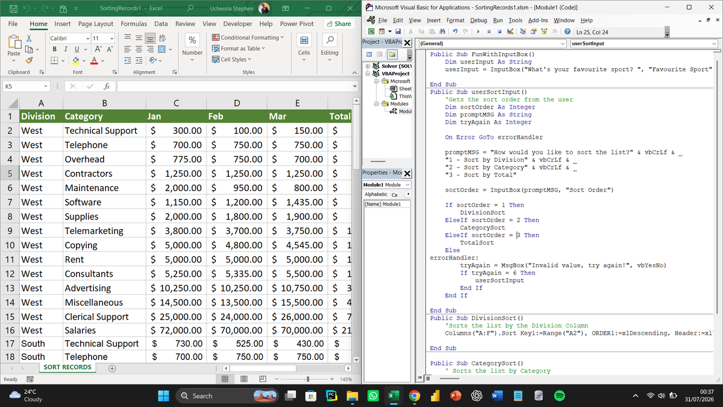Open the Tools menu in VBA editor

click(516, 21)
